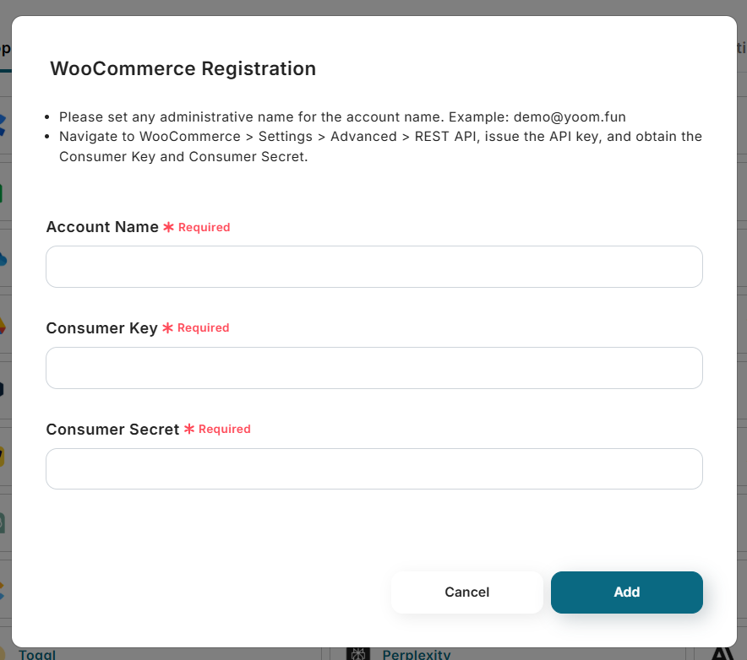Click the Account Name field label

click(102, 227)
